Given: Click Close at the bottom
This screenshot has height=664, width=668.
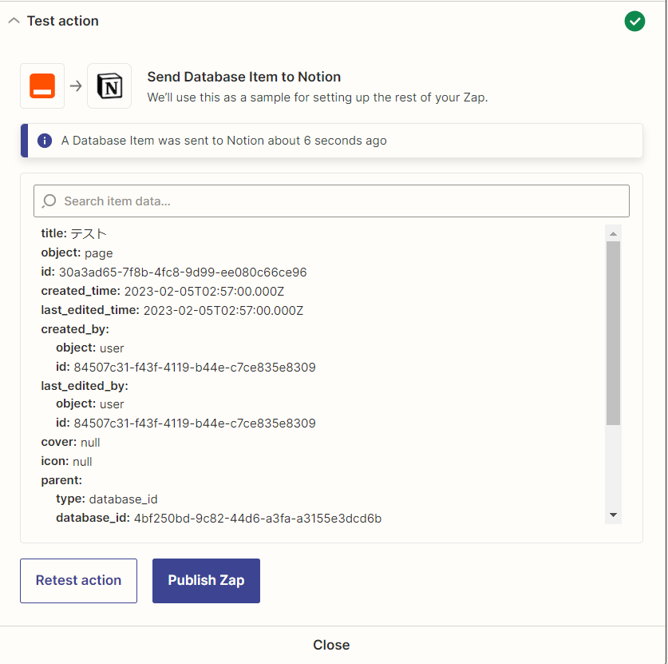Looking at the screenshot, I should coord(331,645).
